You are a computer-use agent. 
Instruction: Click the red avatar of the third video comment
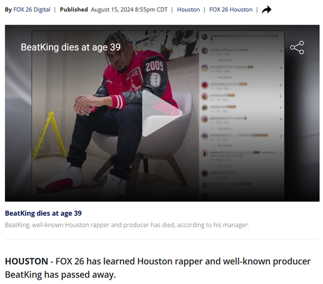pos(205,85)
